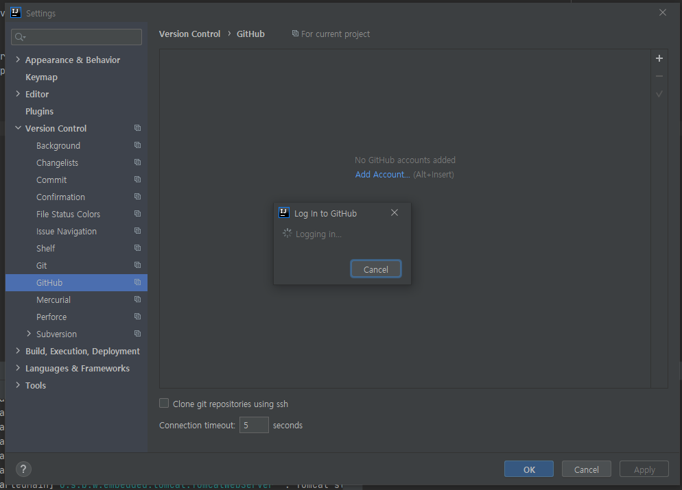Click the 'For current project' label
Screen dimensions: 682x490
point(336,34)
